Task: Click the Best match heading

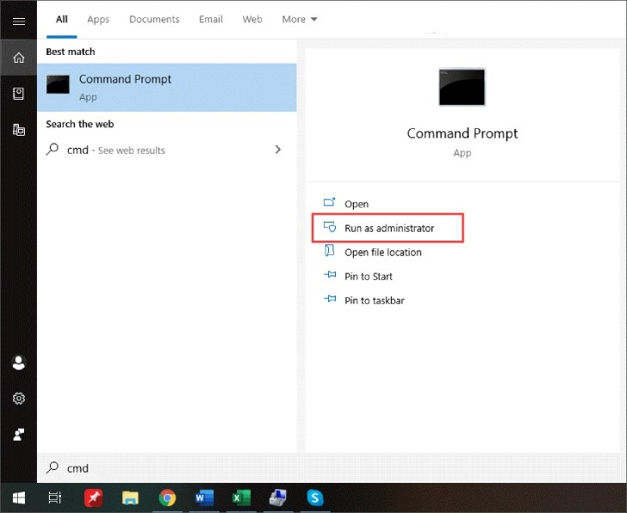Action: coord(70,52)
